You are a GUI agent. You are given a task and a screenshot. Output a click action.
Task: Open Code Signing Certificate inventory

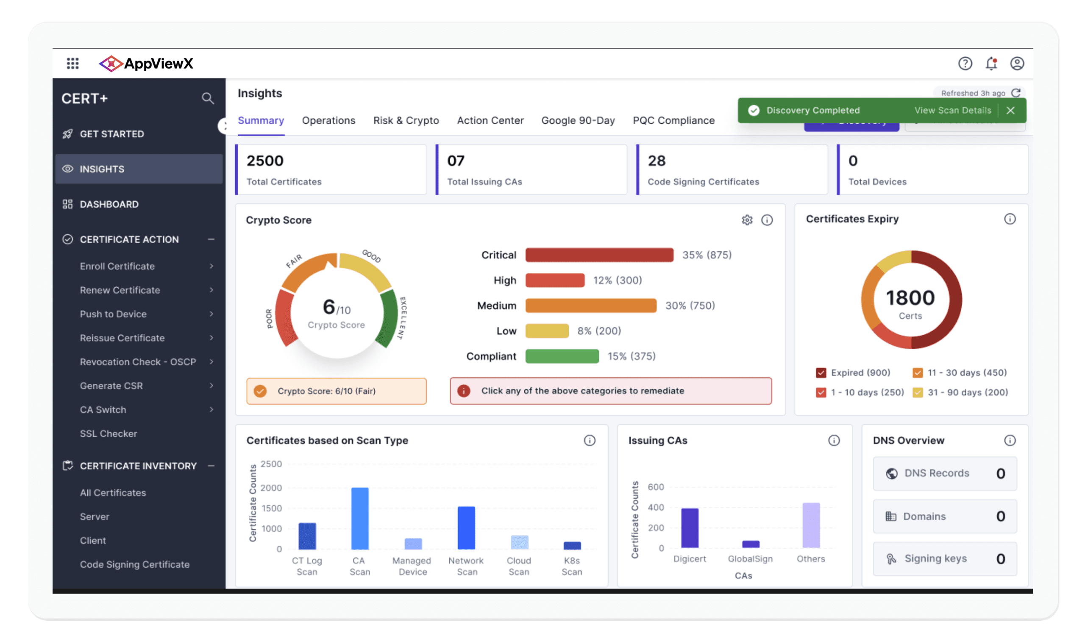point(134,564)
